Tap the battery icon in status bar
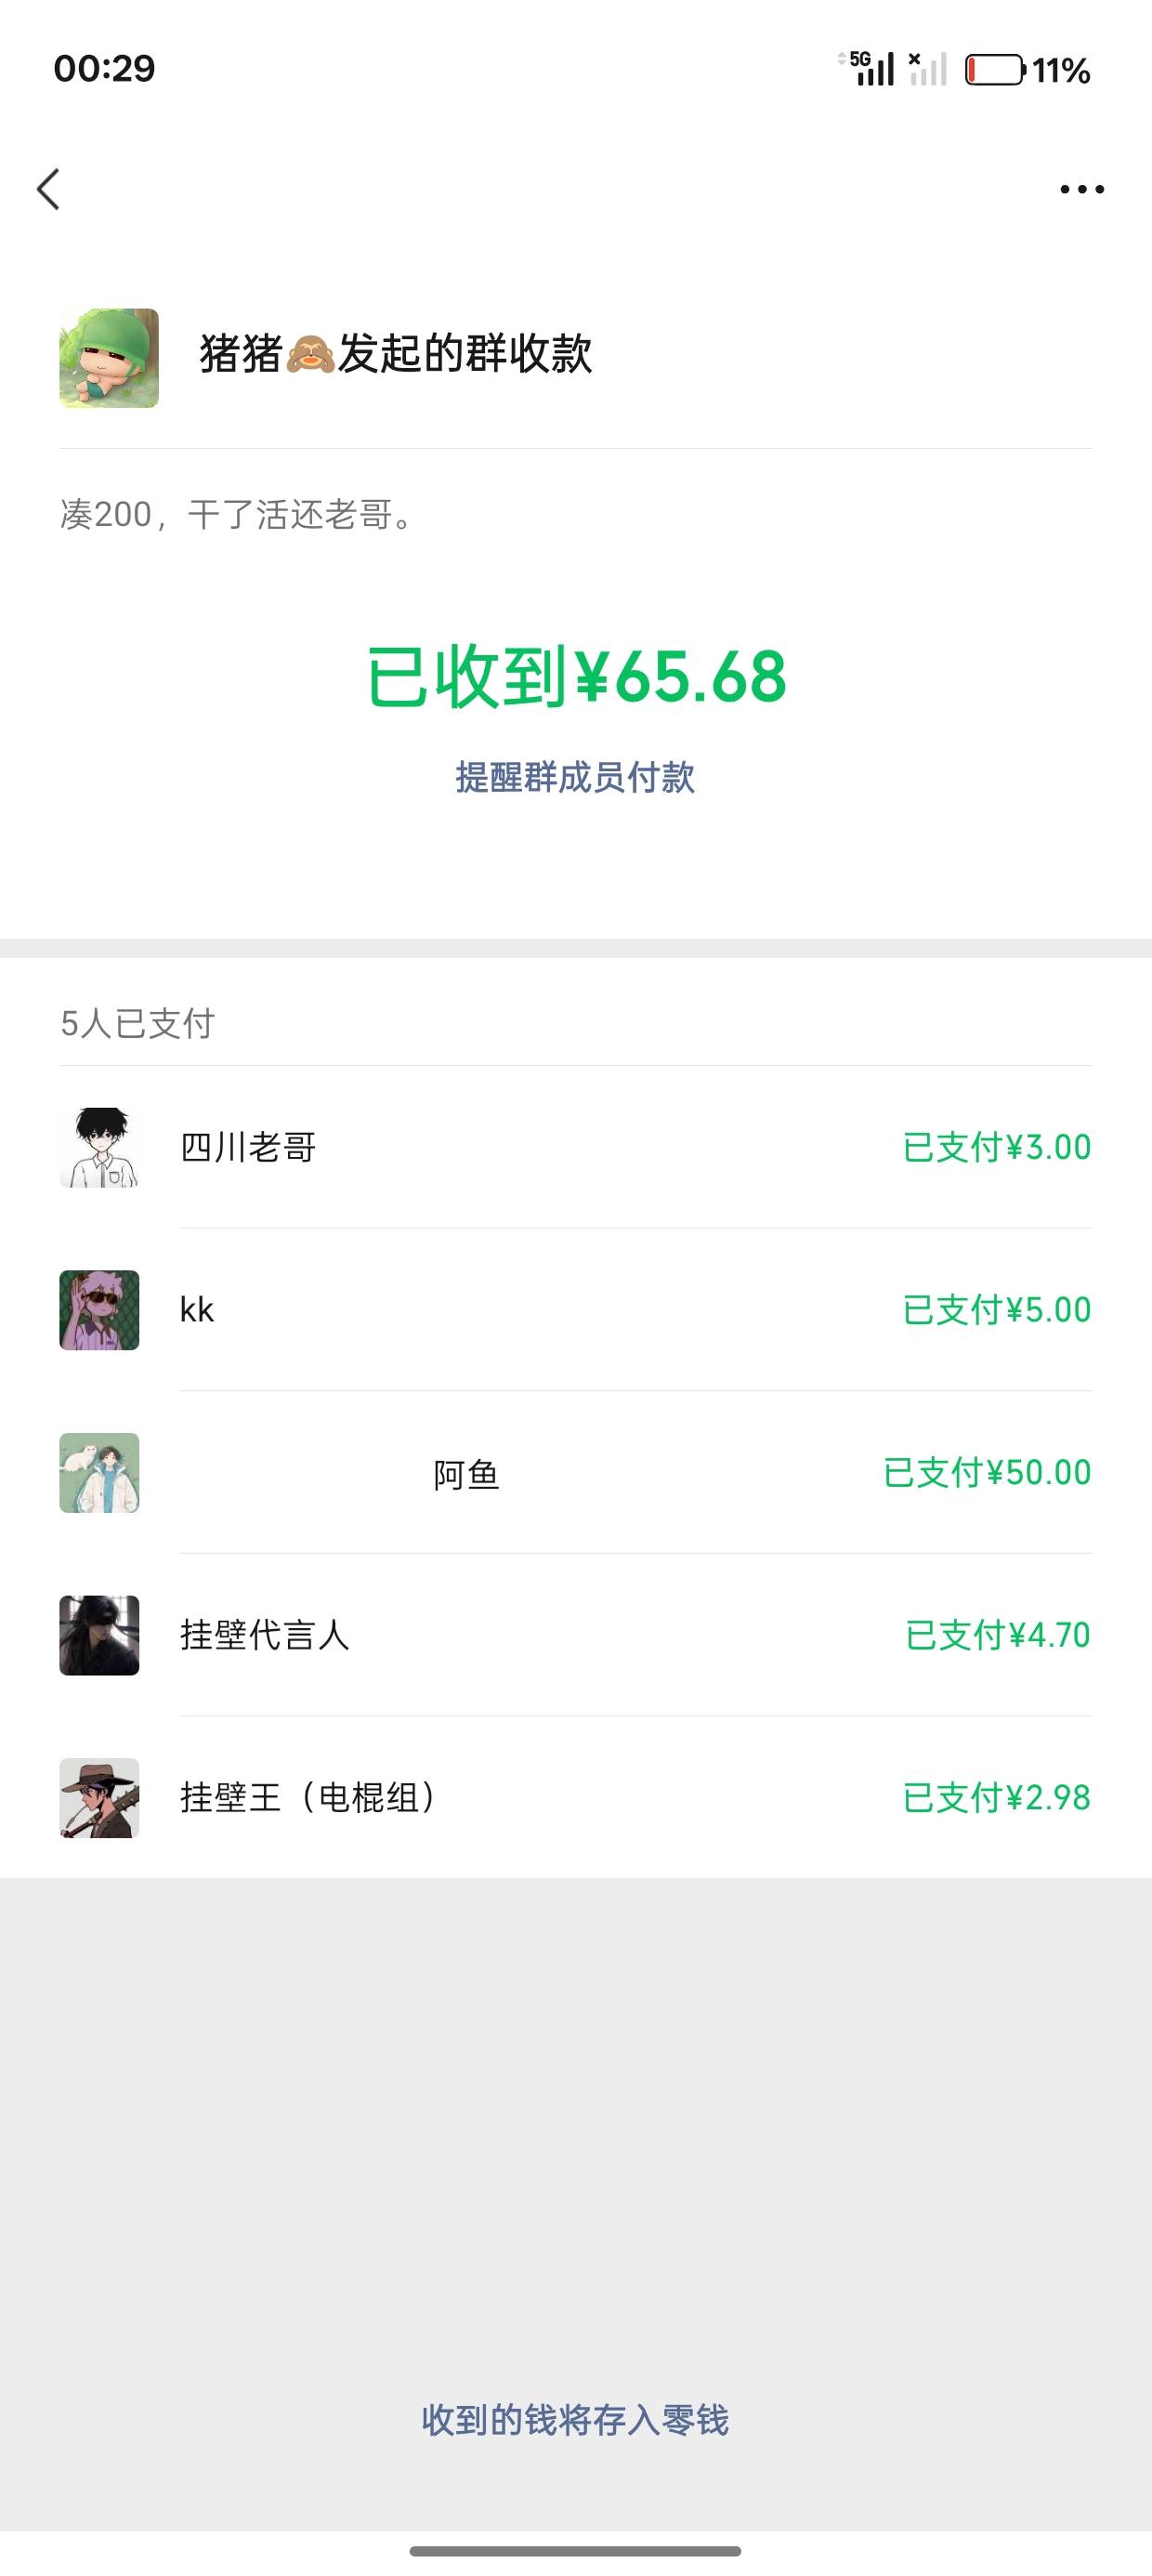The image size is (1152, 2576). [x=994, y=70]
